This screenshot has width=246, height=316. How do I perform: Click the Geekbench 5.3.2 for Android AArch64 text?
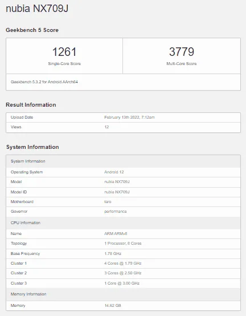click(x=44, y=82)
